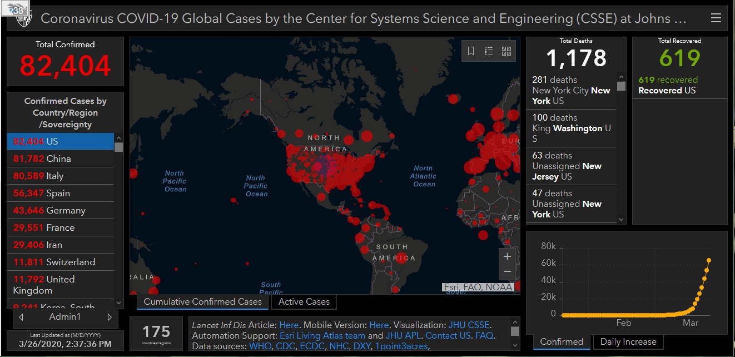Image resolution: width=735 pixels, height=357 pixels.
Task: Select US in the country list
Action: [61, 142]
